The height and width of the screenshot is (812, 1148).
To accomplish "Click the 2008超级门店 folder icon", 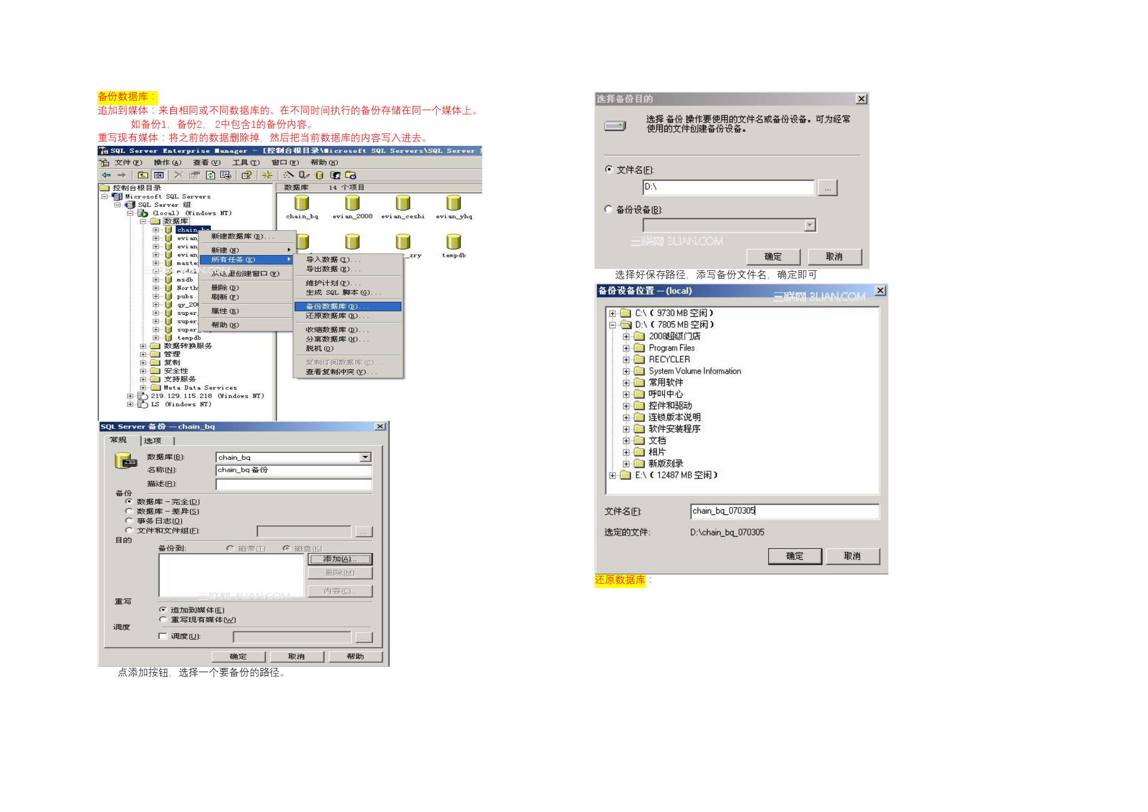I will pos(639,336).
